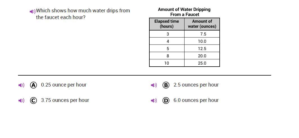Click the 20.0 ounces table cell
The height and width of the screenshot is (138, 299).
point(202,56)
